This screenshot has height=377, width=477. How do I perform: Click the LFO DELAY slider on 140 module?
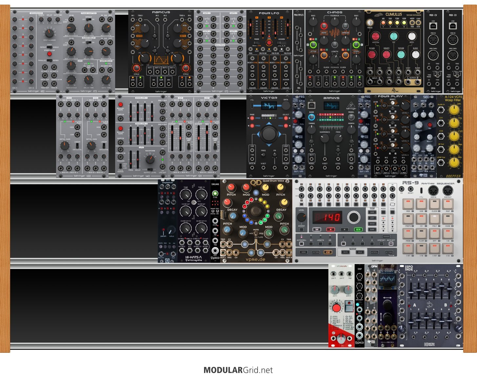138,160
